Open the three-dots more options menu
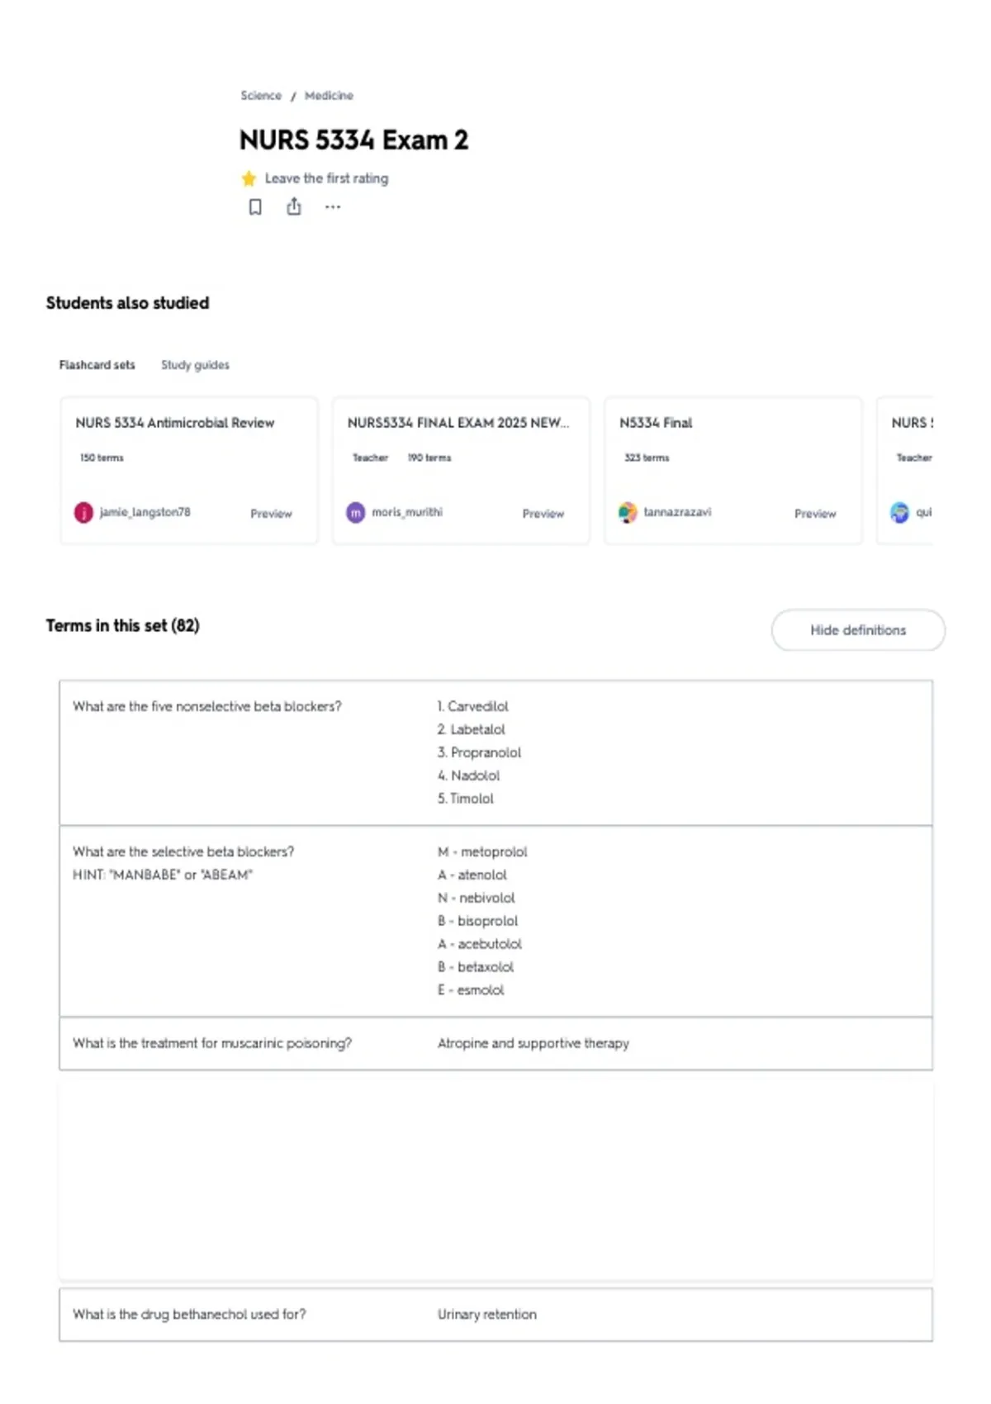This screenshot has height=1404, width=991. point(333,207)
